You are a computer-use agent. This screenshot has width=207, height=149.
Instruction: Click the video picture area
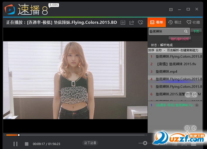[75, 80]
